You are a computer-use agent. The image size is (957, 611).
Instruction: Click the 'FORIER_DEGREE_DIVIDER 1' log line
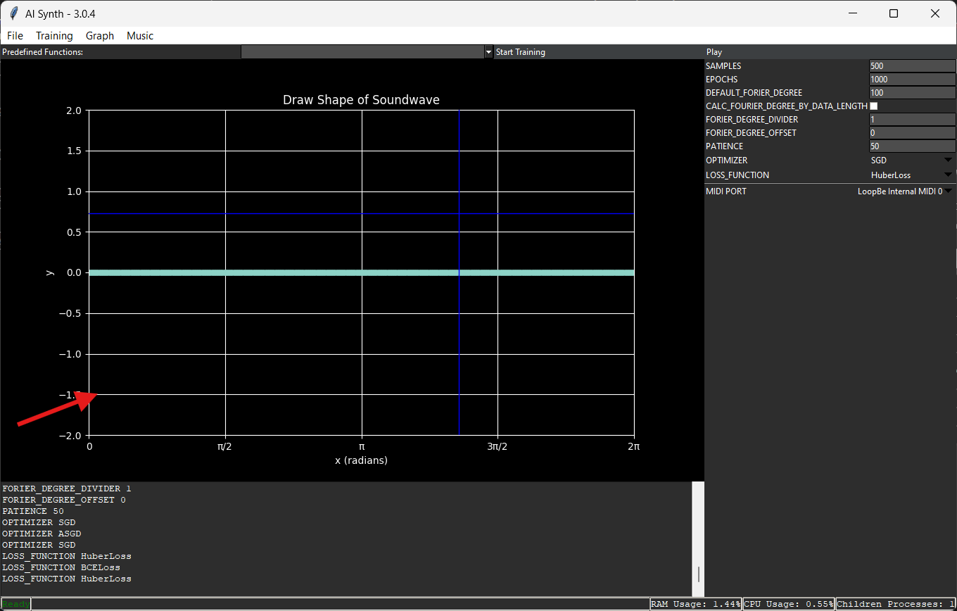pos(67,489)
